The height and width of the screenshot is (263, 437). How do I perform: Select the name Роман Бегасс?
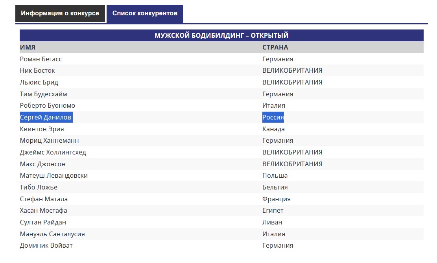pos(41,59)
